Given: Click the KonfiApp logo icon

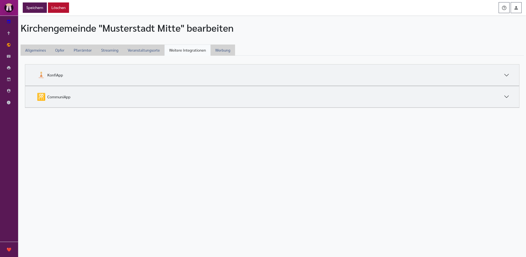Looking at the screenshot, I should [x=41, y=75].
